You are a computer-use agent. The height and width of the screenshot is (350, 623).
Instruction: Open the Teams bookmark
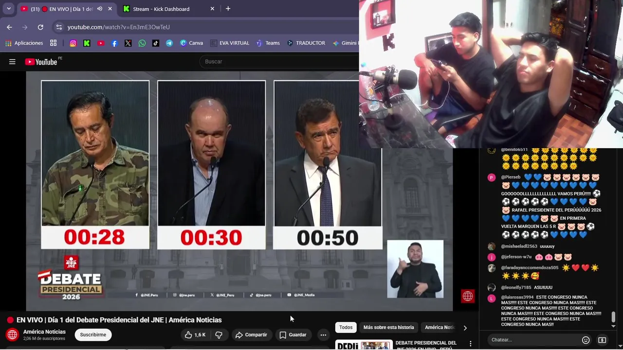click(x=268, y=43)
